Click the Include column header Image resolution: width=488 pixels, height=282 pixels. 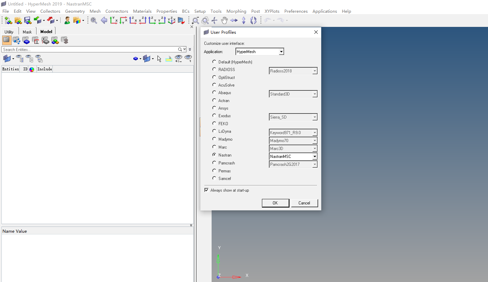coord(45,69)
